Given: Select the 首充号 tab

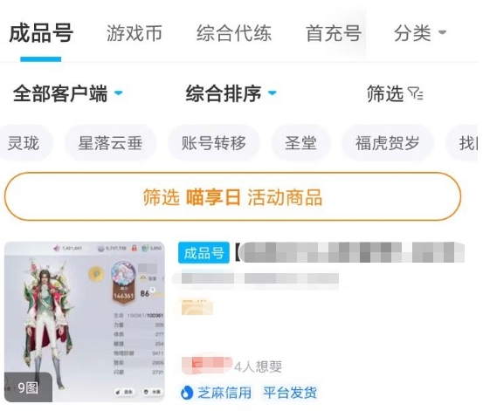Looking at the screenshot, I should tap(334, 33).
